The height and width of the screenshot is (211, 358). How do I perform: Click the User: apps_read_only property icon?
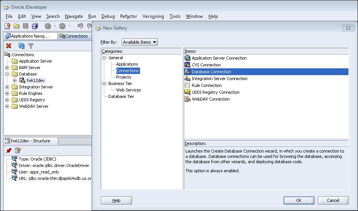[14, 172]
